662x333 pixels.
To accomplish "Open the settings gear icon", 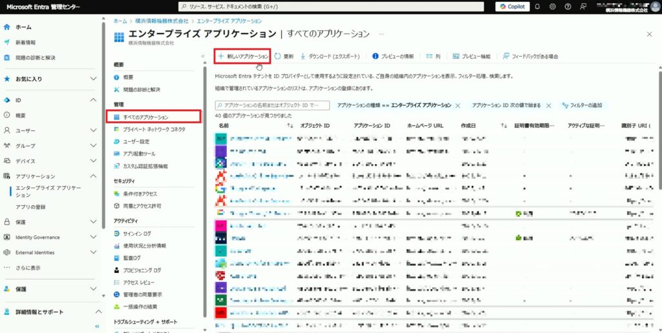I will coord(553,6).
